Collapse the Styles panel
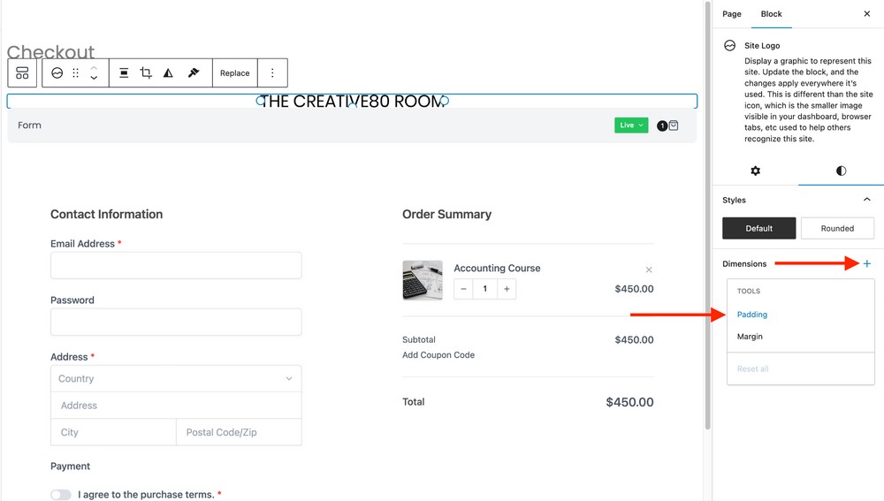The width and height of the screenshot is (884, 501). 866,200
